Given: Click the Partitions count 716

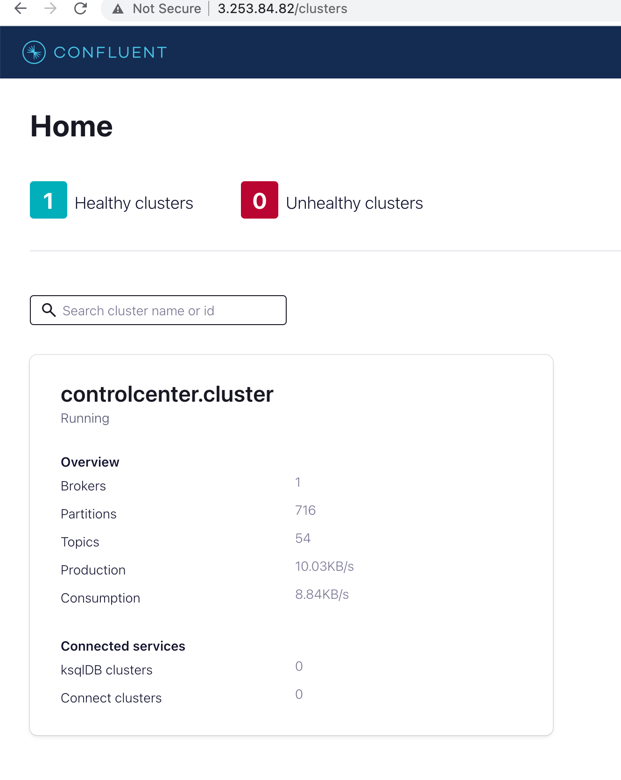Looking at the screenshot, I should pyautogui.click(x=305, y=510).
